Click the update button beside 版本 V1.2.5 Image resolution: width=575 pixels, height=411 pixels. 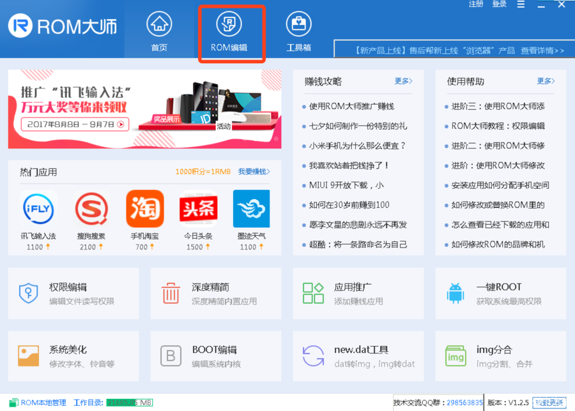pos(549,403)
